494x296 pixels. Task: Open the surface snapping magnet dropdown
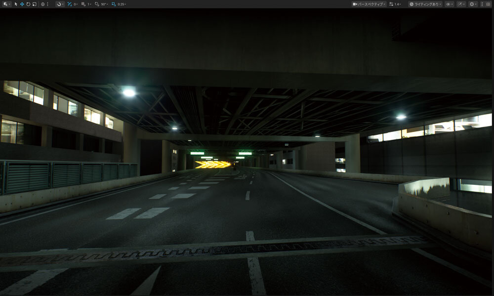click(x=59, y=4)
